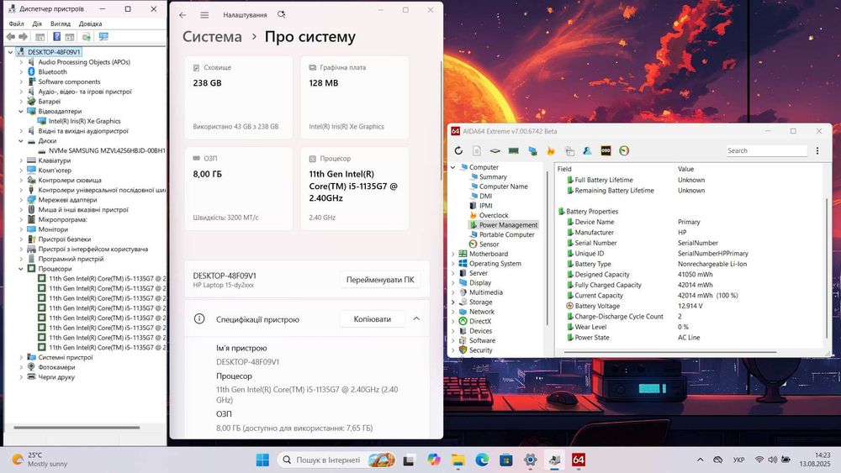Go back using Settings window arrow

182,15
